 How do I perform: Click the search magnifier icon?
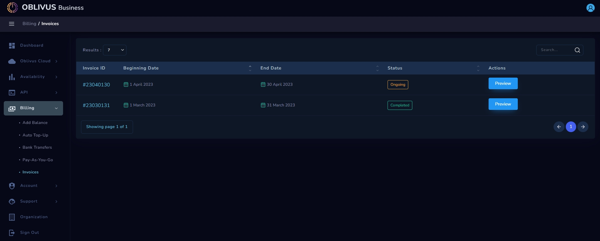(577, 50)
